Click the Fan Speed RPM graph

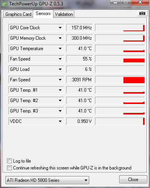(x=120, y=80)
